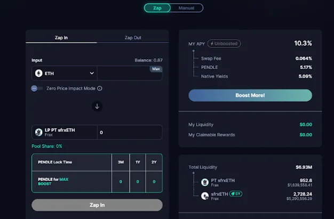Switch to Zap mode
The height and width of the screenshot is (219, 334).
[157, 8]
